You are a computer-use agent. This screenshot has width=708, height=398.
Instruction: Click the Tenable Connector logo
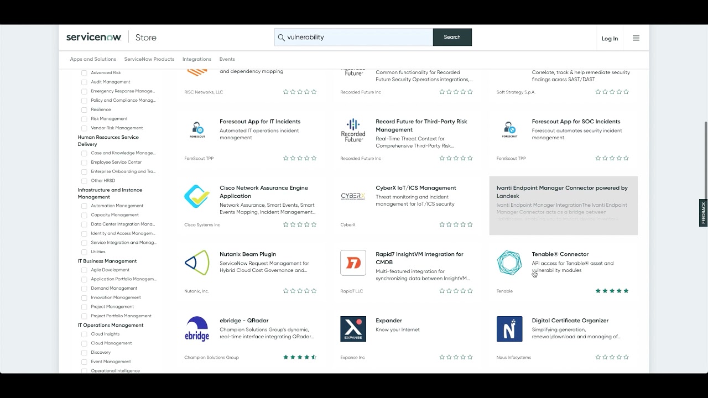(509, 263)
